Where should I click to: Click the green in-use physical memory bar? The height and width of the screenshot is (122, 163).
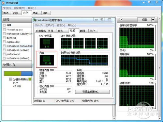point(12,74)
